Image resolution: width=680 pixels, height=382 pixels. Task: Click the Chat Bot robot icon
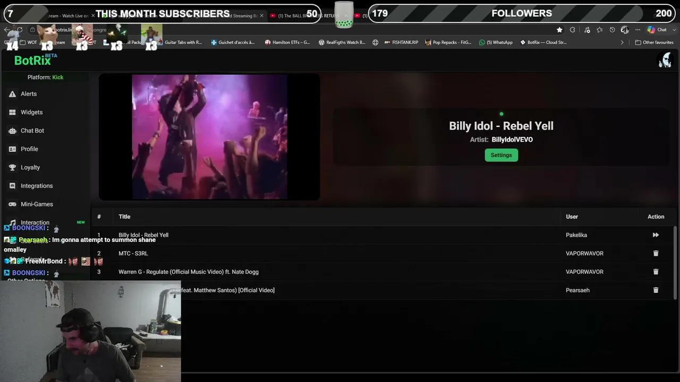click(12, 131)
